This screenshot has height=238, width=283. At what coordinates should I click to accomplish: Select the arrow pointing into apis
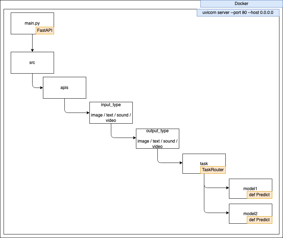click(35, 87)
